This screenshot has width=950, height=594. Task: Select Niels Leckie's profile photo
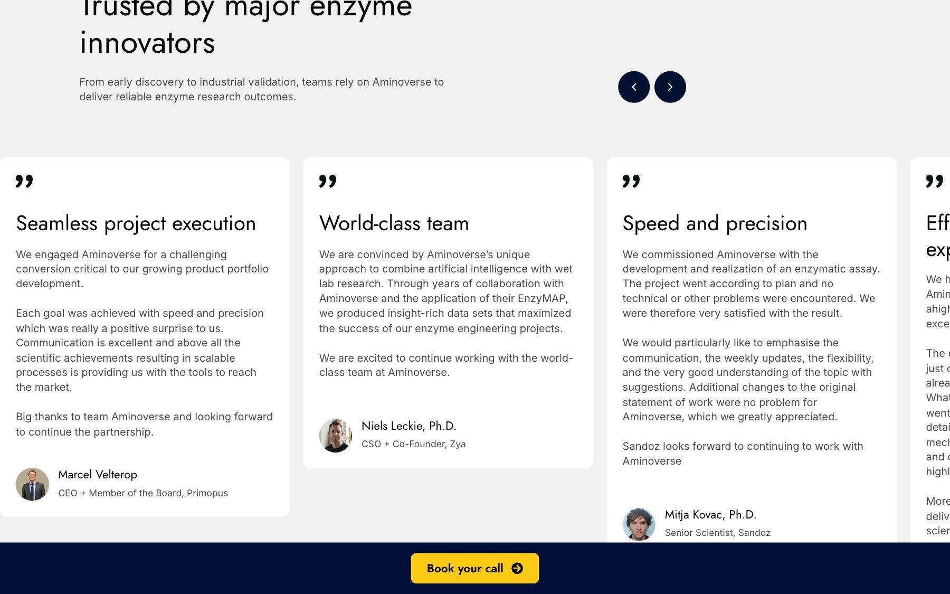click(x=336, y=436)
